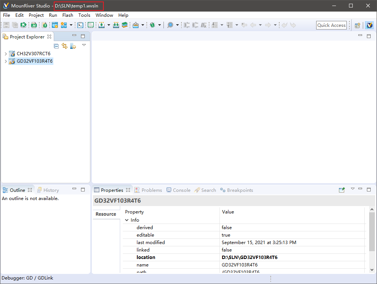Click the Back navigation arrow
377x284 pixels.
[253, 25]
